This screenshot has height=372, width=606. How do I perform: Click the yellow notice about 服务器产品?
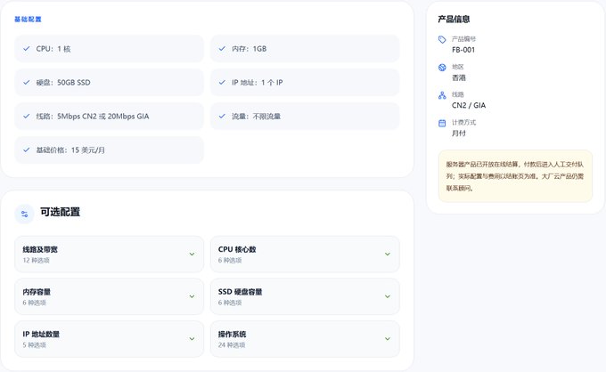tap(515, 176)
